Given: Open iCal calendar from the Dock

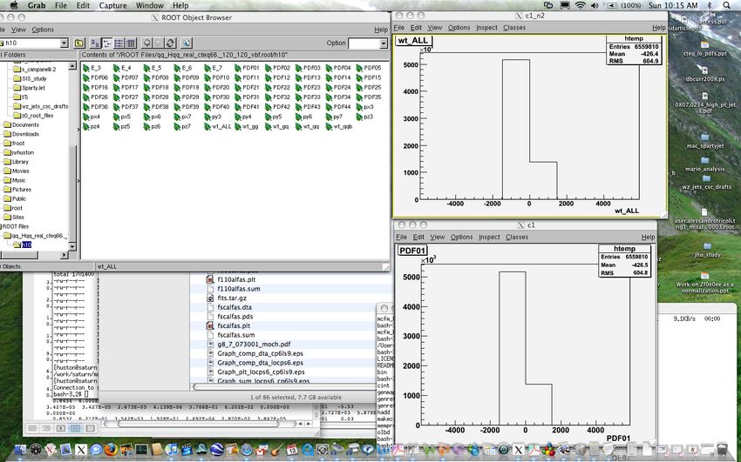Looking at the screenshot, I should tap(291, 449).
